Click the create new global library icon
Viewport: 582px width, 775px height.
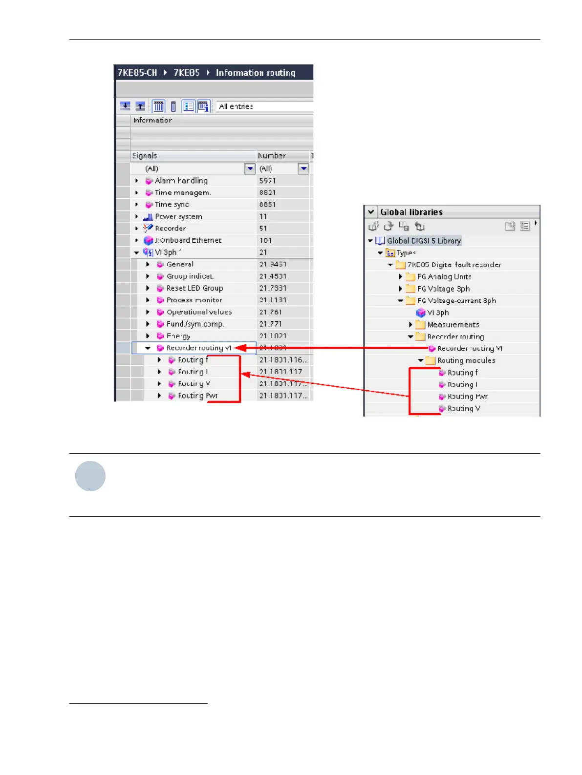click(374, 226)
